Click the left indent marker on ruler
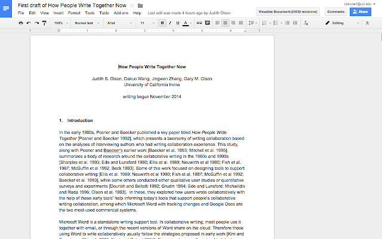Viewport: 382px width, 239px height. pos(58,31)
